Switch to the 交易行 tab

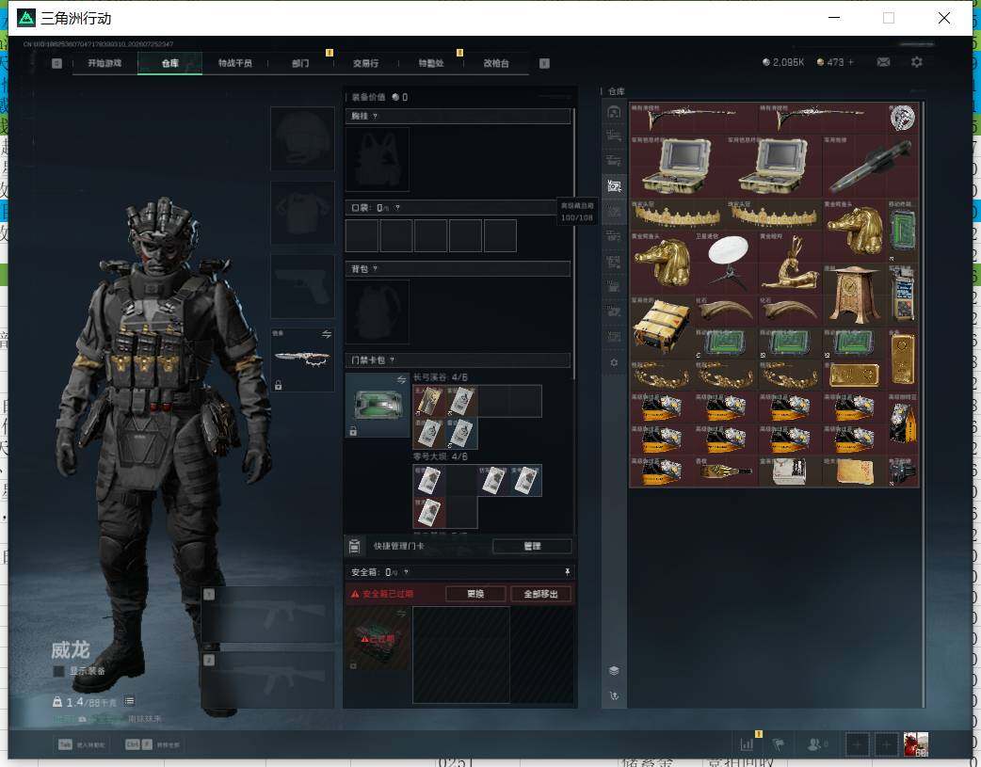point(365,63)
